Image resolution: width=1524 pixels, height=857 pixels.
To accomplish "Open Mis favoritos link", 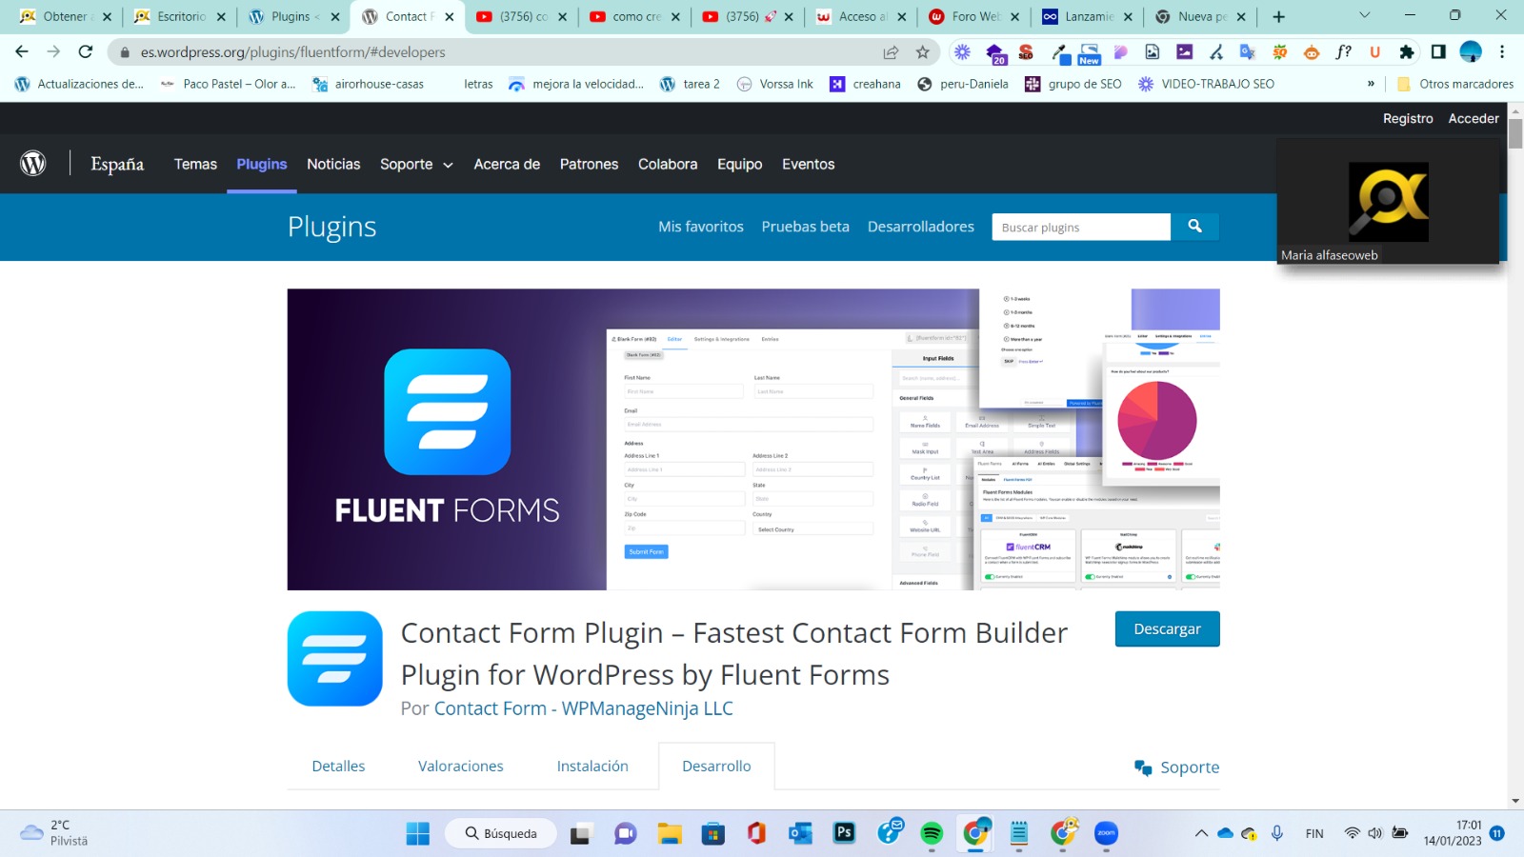I will click(701, 227).
